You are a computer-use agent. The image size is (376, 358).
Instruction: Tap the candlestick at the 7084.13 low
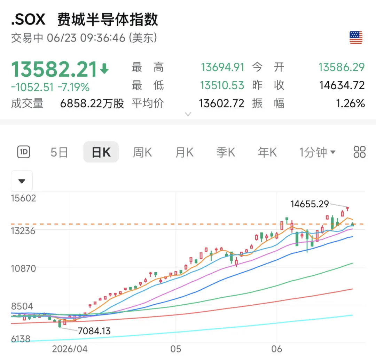point(60,323)
